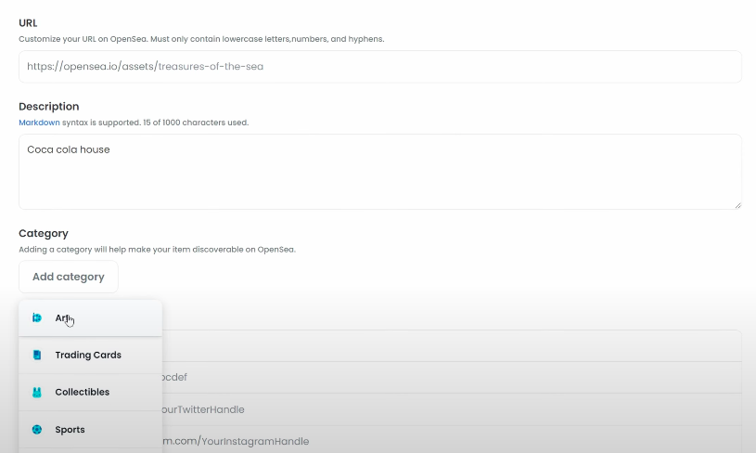Open the Add category dropdown
This screenshot has height=453, width=756.
point(69,277)
